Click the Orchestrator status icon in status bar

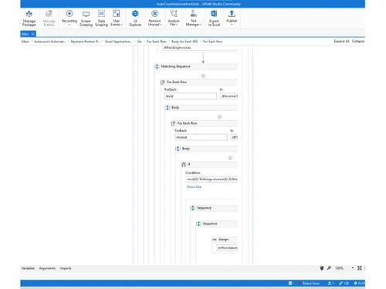point(291,283)
